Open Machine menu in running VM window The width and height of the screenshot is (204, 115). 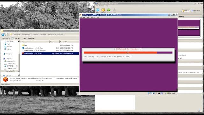[x=83, y=17]
